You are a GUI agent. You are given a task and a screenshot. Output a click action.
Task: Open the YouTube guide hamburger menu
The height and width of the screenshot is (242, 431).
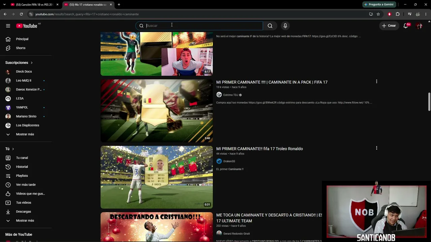pyautogui.click(x=8, y=26)
